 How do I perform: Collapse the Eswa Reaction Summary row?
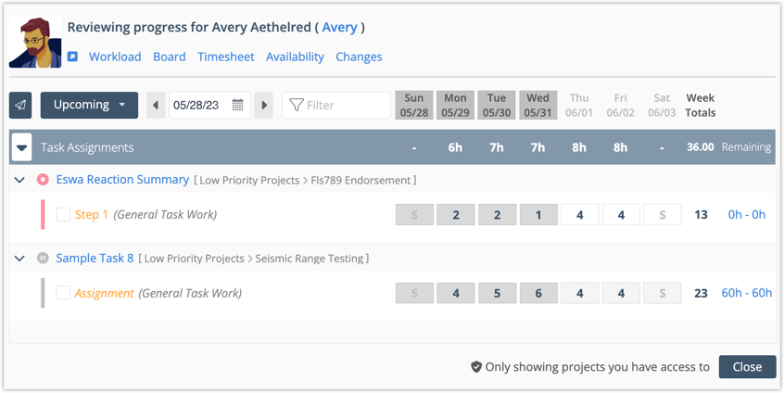(x=19, y=180)
